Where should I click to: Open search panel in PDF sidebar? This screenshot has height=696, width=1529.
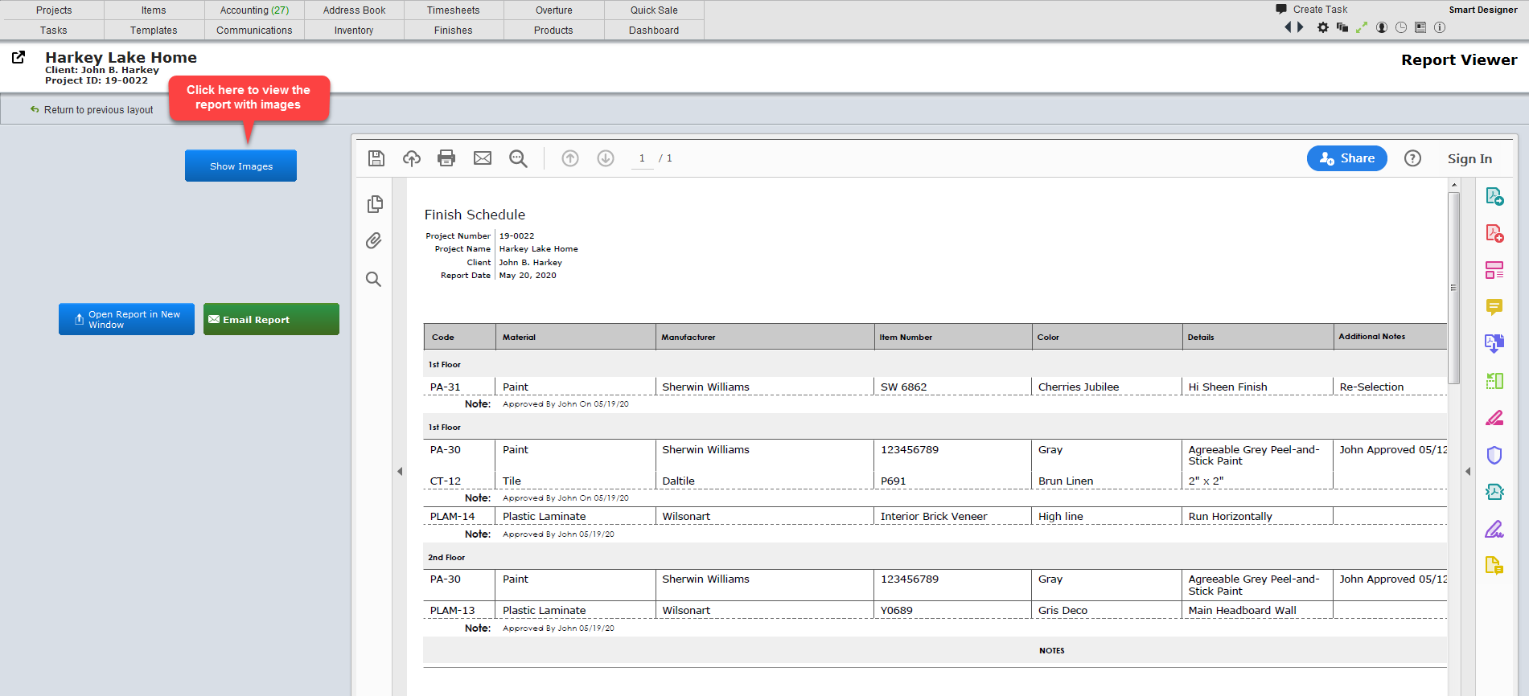point(374,279)
